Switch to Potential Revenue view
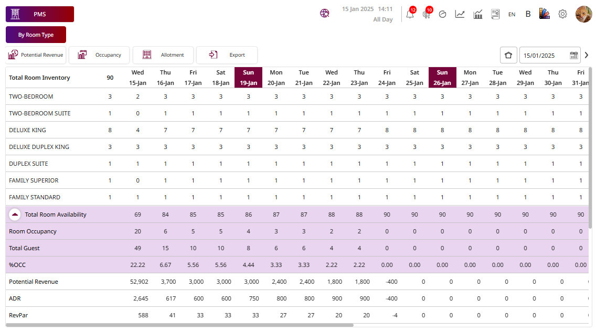The width and height of the screenshot is (596, 332). click(36, 55)
